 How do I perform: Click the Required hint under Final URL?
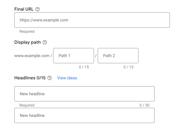[27, 31]
